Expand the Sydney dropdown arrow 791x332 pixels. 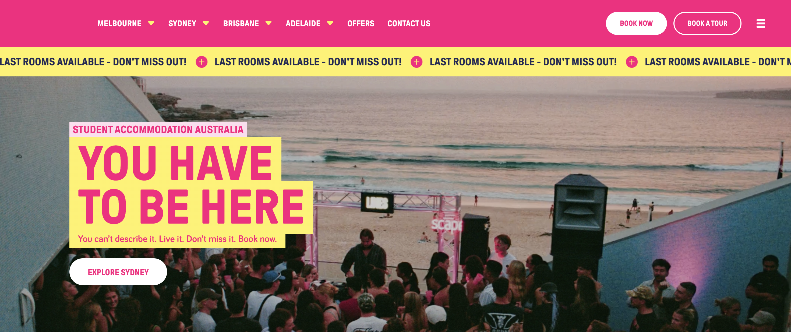(206, 23)
